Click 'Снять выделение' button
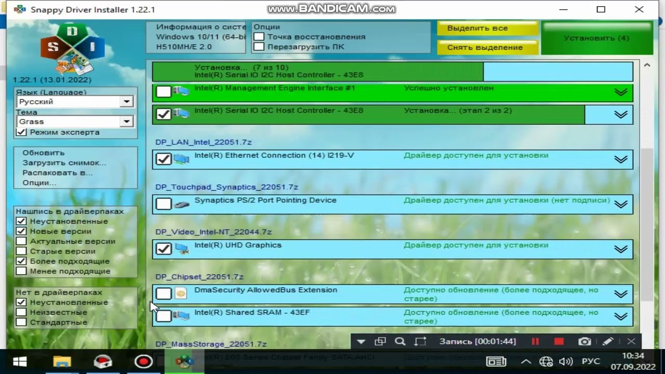 click(487, 47)
